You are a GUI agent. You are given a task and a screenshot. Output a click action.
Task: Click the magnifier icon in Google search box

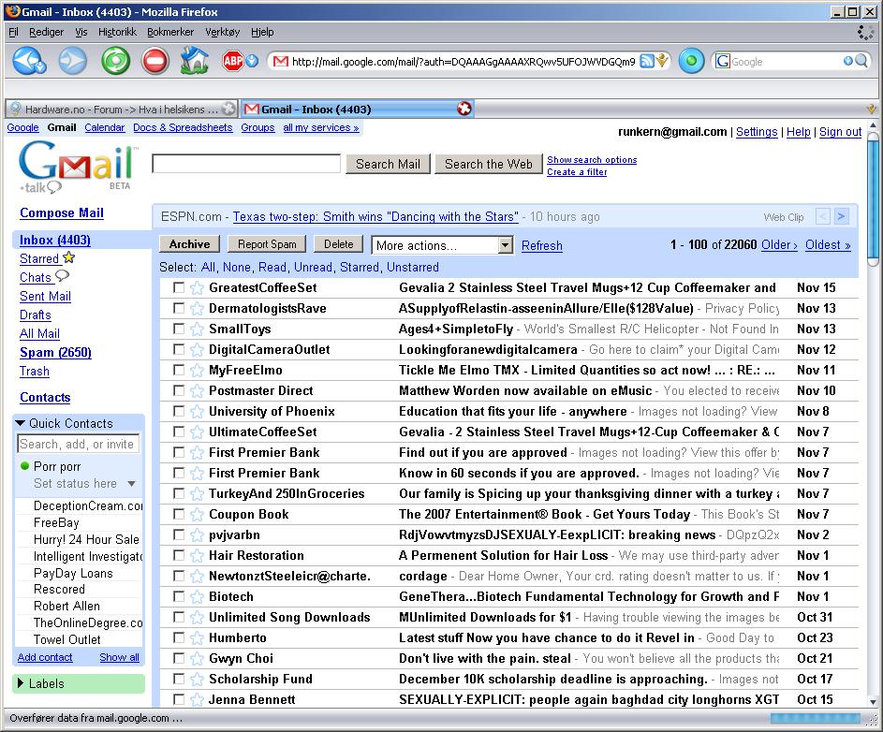pyautogui.click(x=861, y=61)
